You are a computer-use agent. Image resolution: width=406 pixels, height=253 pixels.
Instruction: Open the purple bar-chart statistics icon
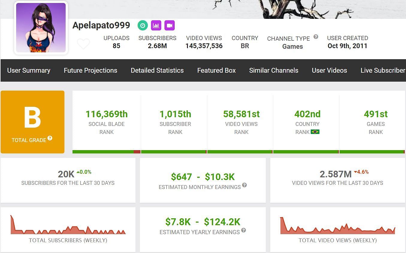pyautogui.click(x=156, y=25)
